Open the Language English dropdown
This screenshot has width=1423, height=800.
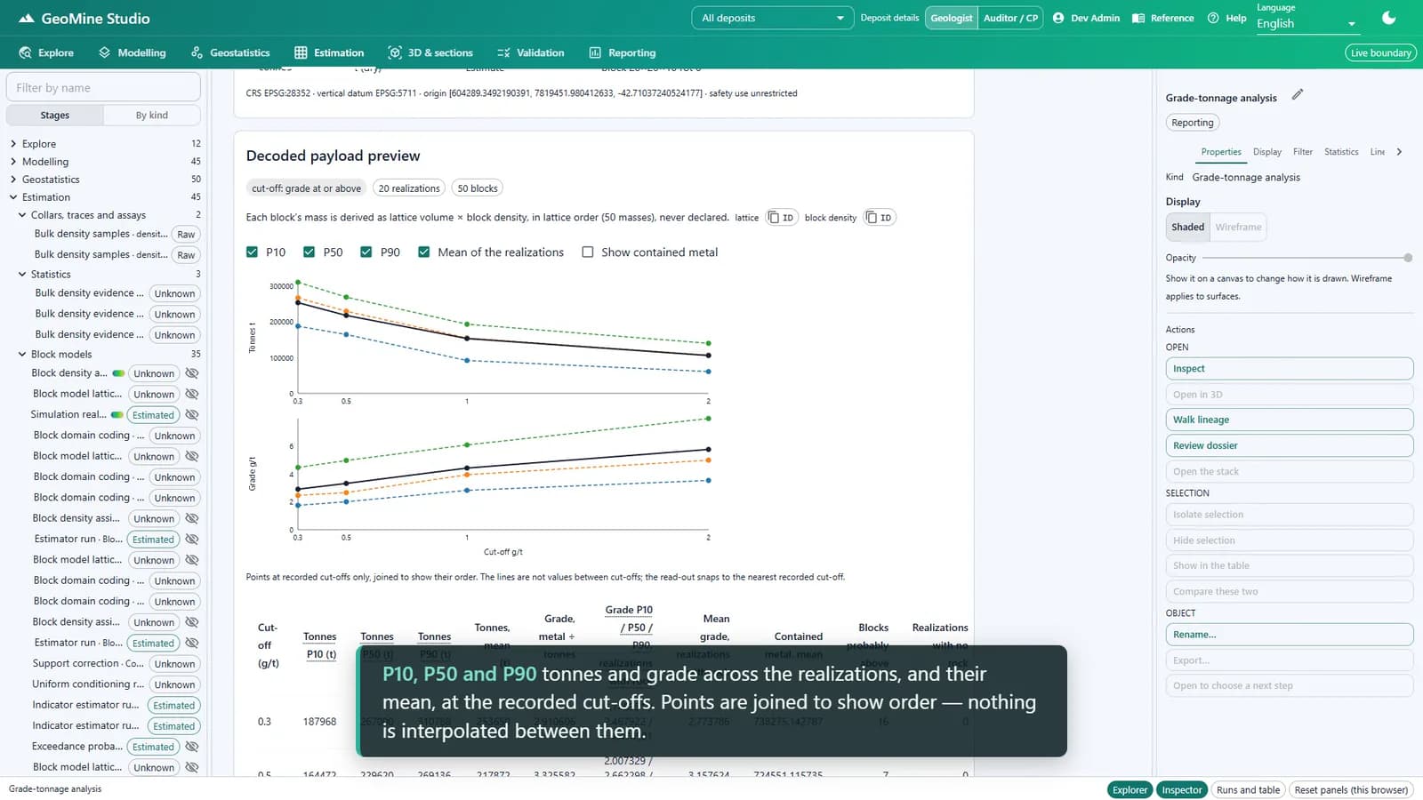click(1306, 24)
